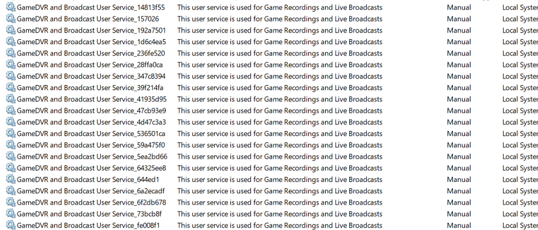Image resolution: width=538 pixels, height=230 pixels.
Task: Select GameDVR and Broadcast User Service_6f2db678
Action: (x=91, y=202)
